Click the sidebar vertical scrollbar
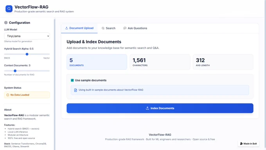266x150 pixels. [55, 85]
